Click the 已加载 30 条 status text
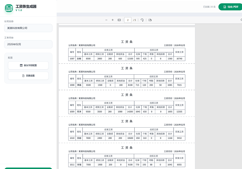The image size is (242, 169). 209,7
